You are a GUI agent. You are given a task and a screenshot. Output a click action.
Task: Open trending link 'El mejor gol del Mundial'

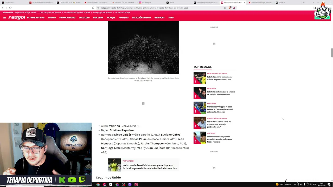[x=103, y=12]
